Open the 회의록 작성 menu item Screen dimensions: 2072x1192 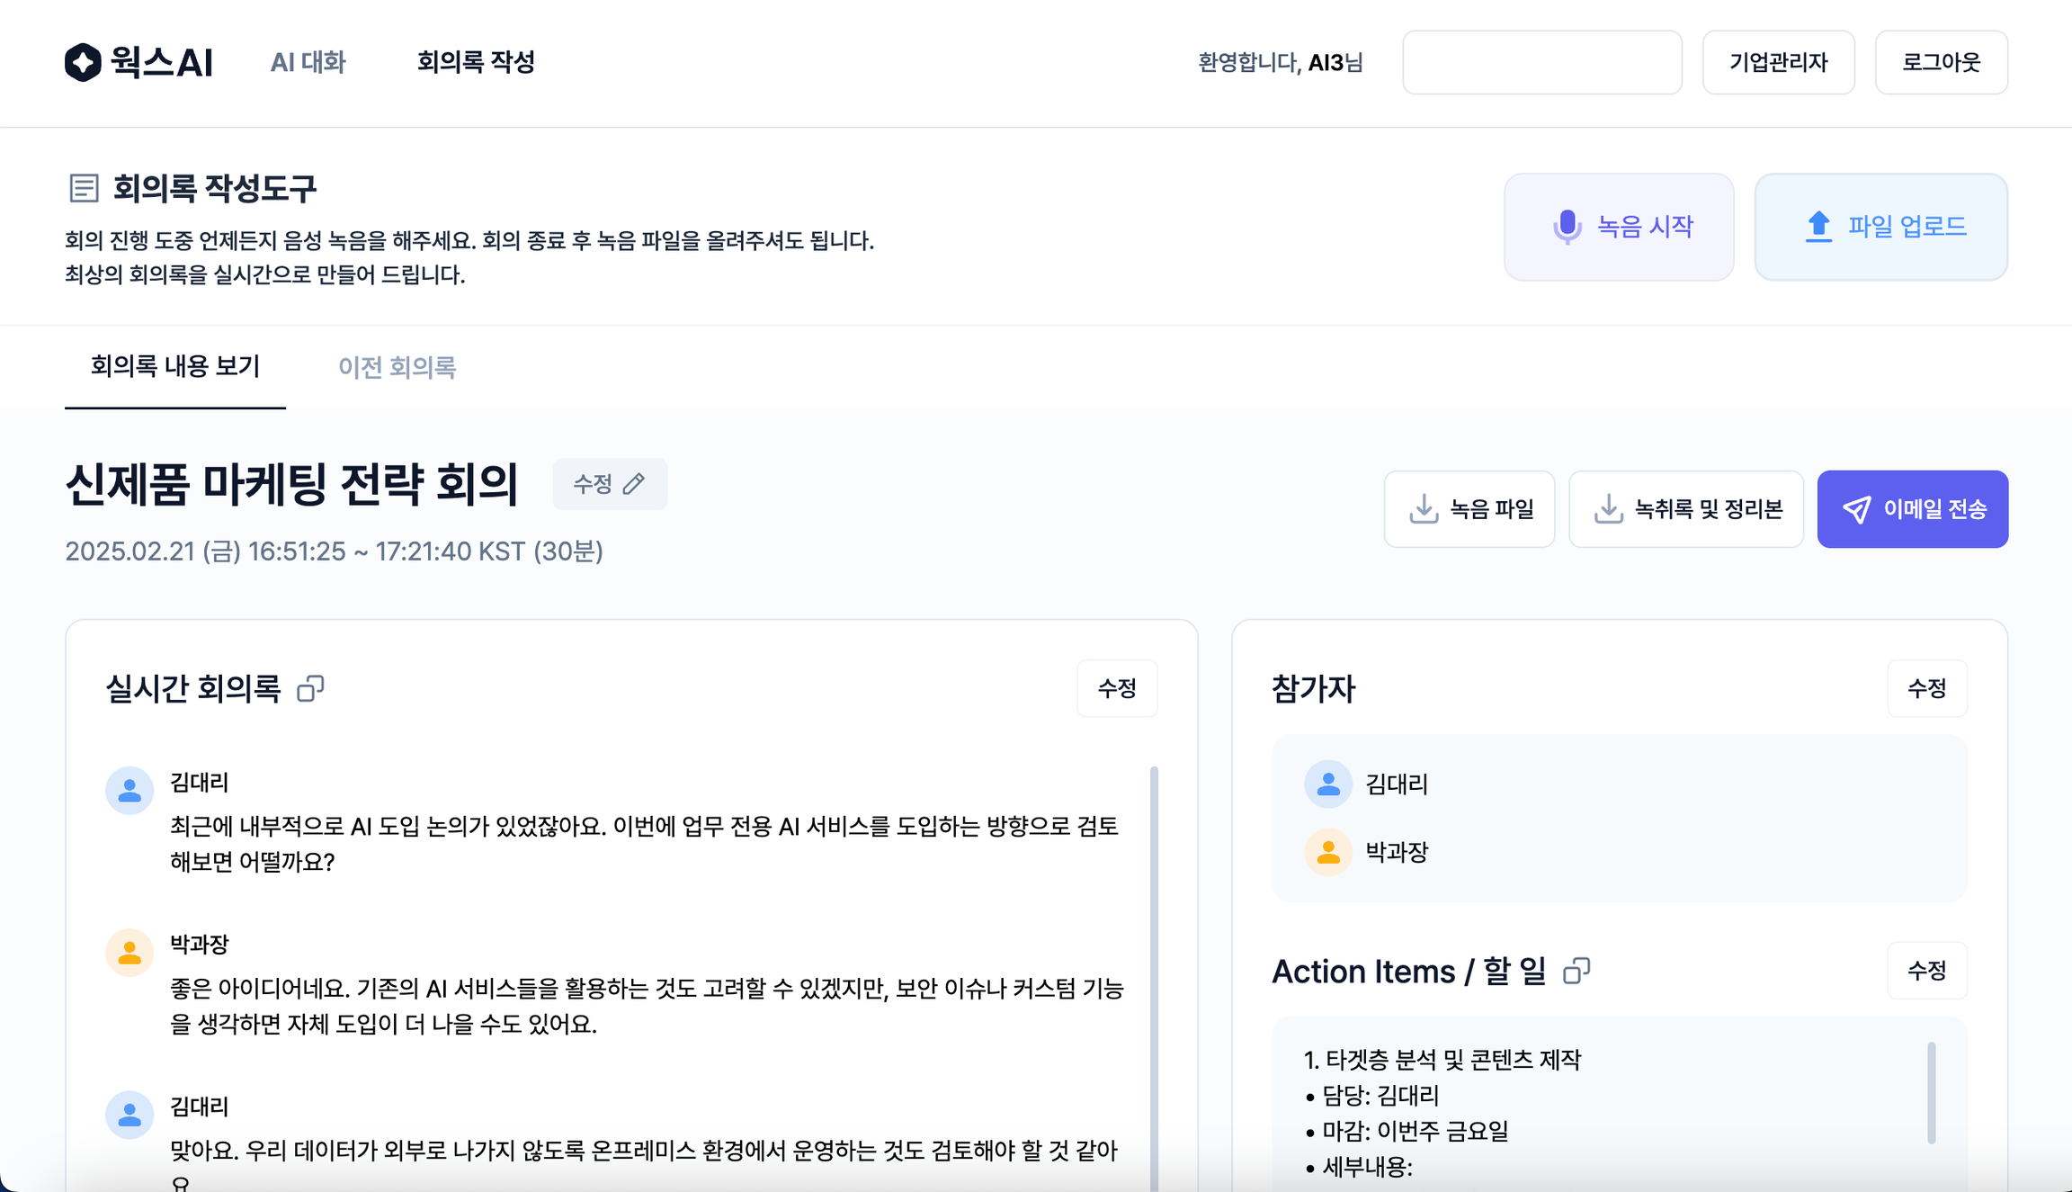coord(476,62)
